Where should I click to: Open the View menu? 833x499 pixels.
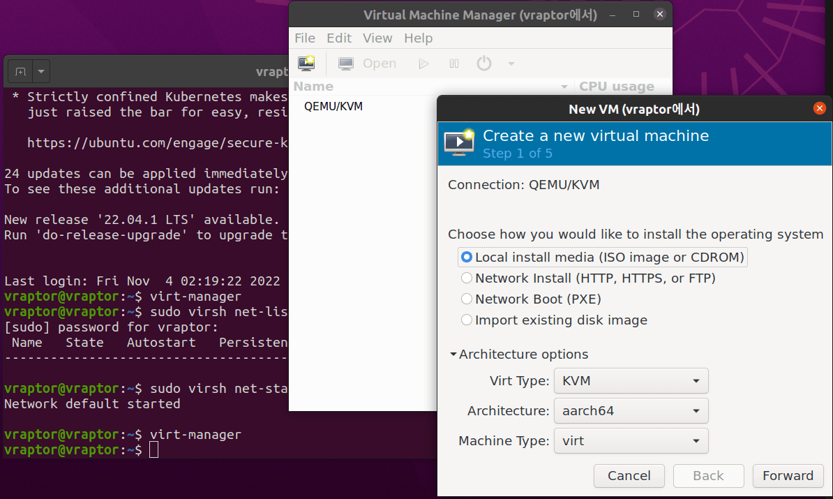[x=377, y=38]
